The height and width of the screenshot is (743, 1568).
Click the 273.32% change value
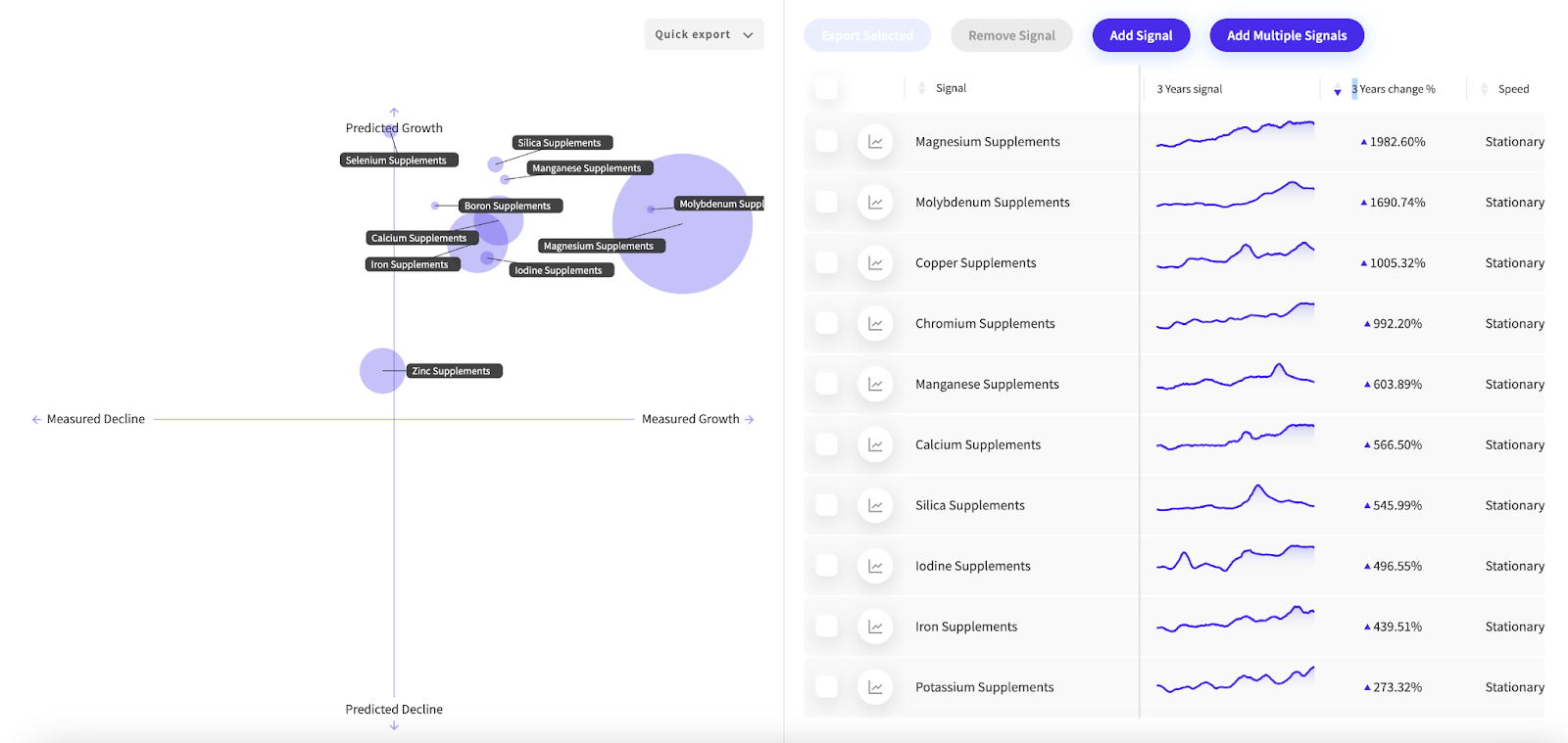[1397, 688]
